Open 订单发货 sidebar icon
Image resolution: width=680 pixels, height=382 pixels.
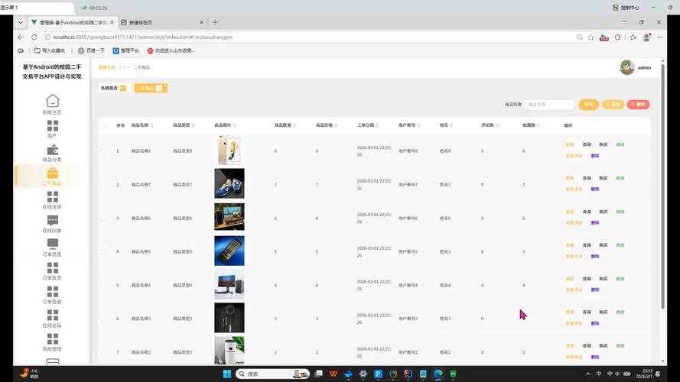click(53, 267)
